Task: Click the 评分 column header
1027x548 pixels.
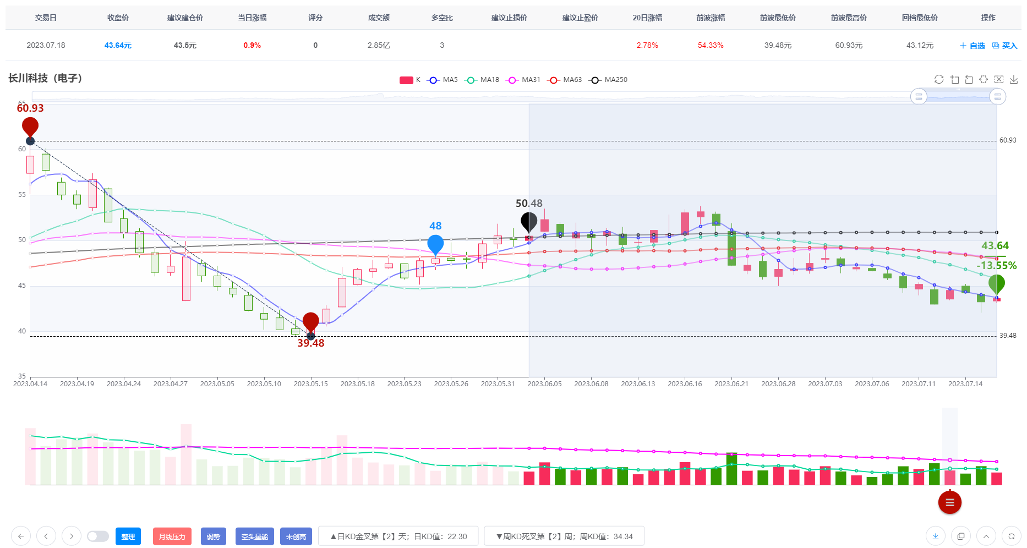Action: (315, 18)
